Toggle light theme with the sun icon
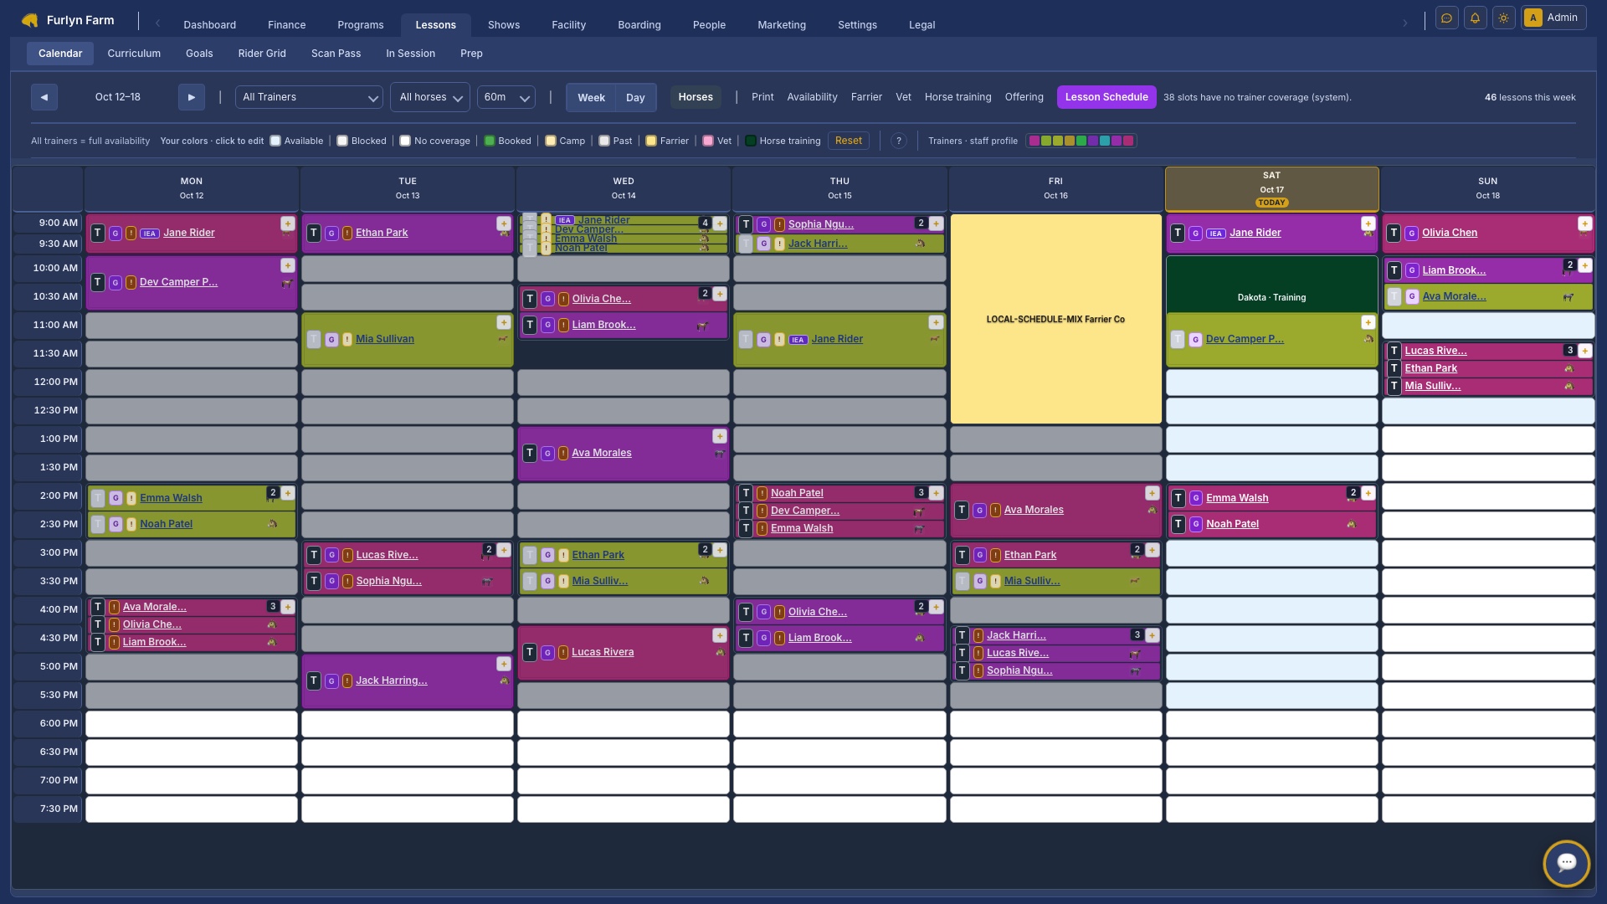Screen dimensions: 1607x904 pos(1503,18)
